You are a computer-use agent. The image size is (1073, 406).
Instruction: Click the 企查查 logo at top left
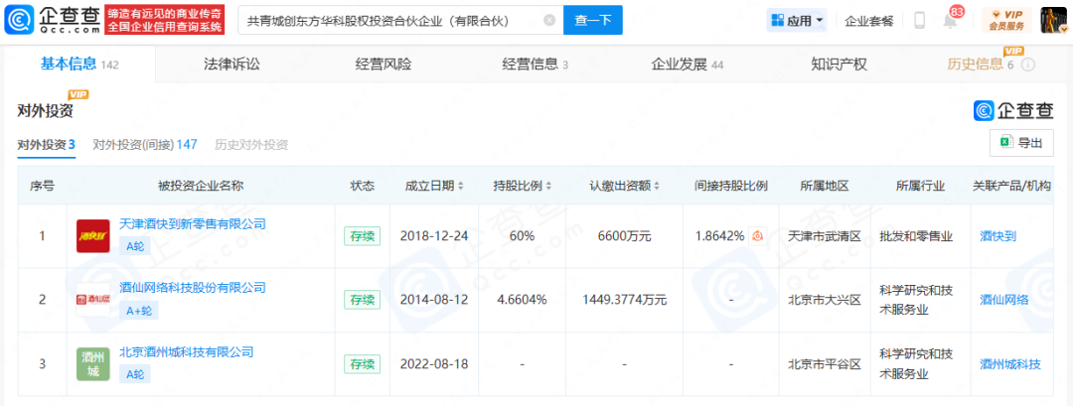tap(51, 21)
